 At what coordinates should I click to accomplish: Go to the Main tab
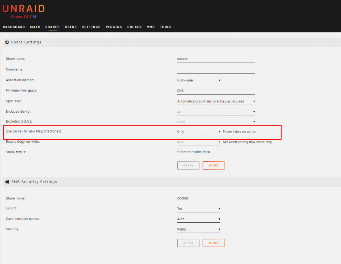click(35, 27)
